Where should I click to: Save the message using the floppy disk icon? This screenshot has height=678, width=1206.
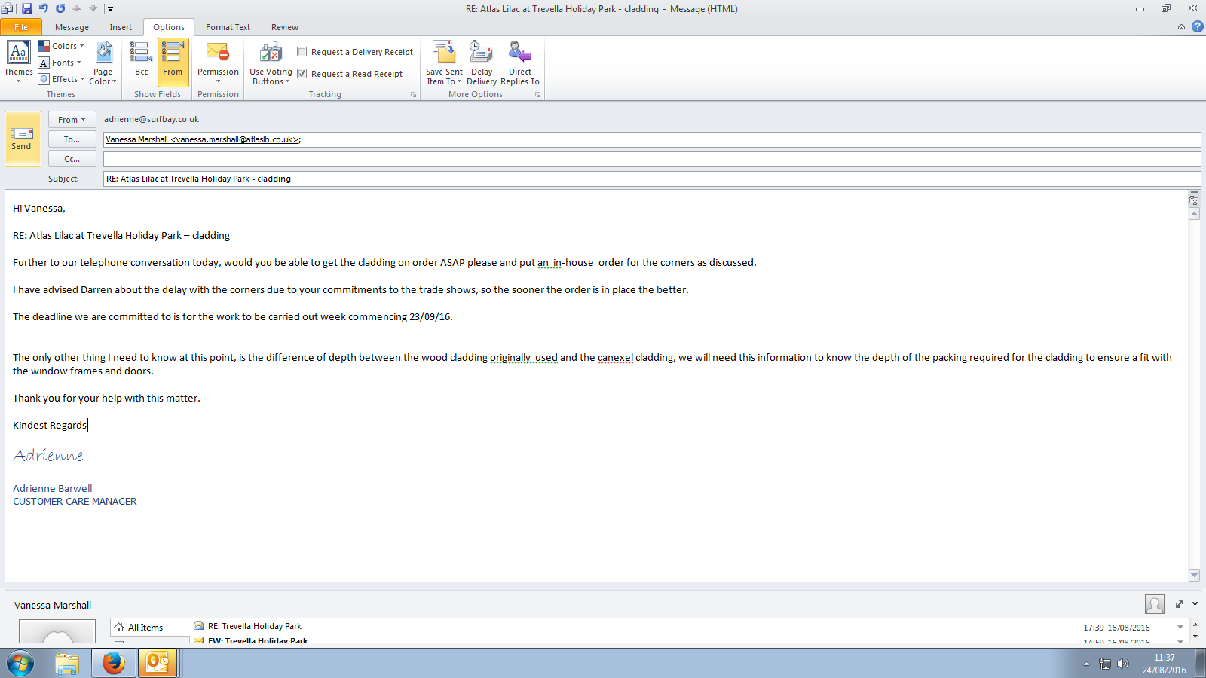click(x=27, y=8)
